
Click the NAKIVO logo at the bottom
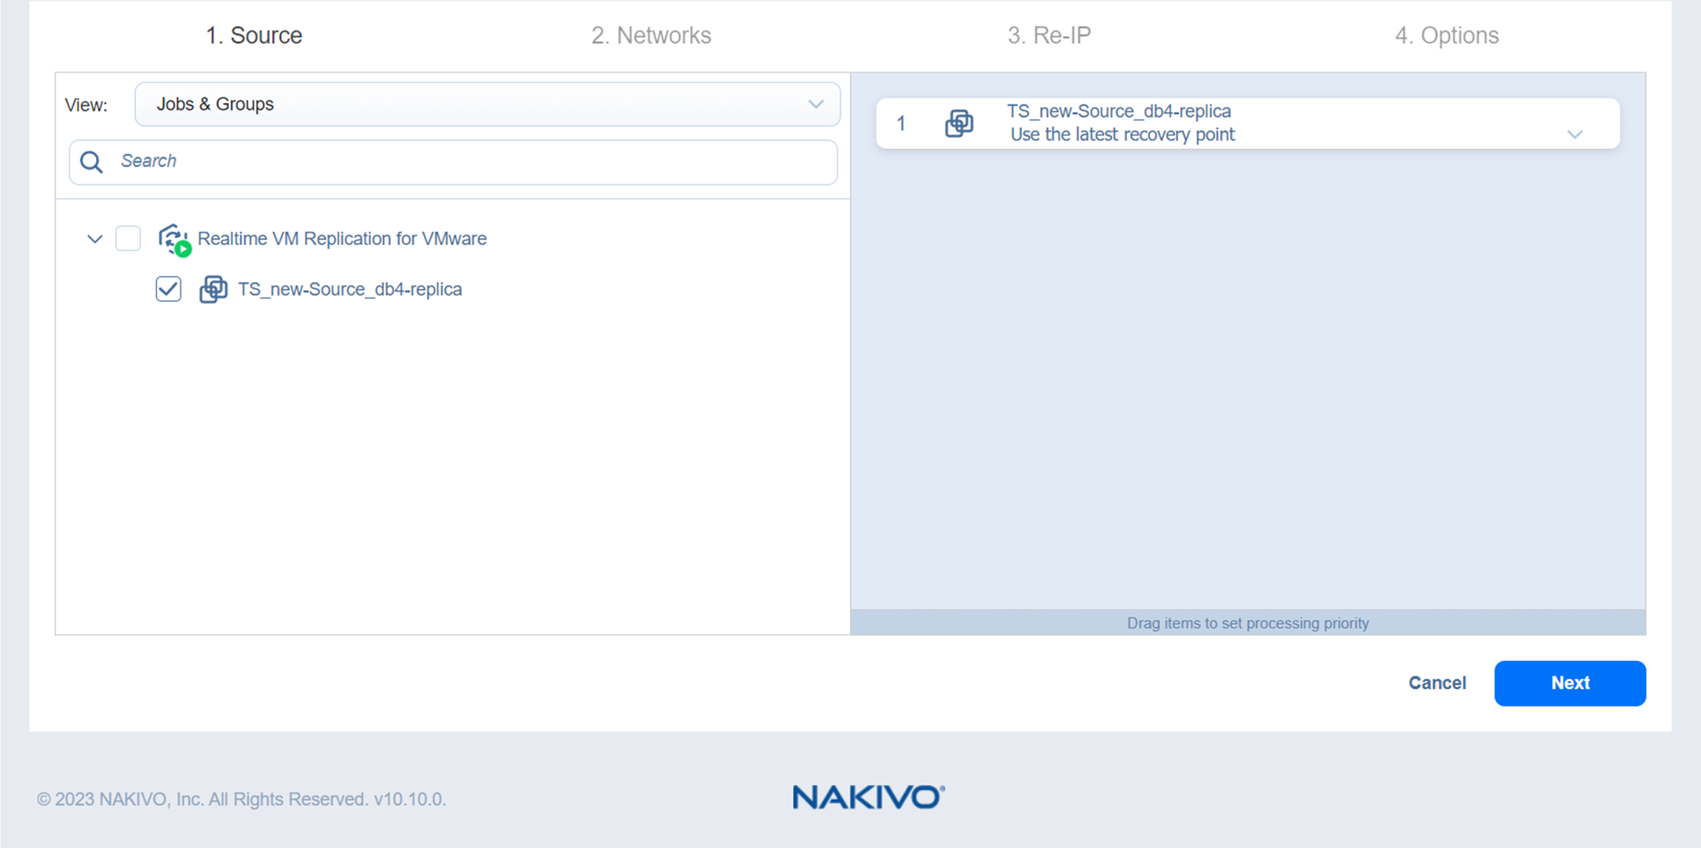[x=868, y=798]
